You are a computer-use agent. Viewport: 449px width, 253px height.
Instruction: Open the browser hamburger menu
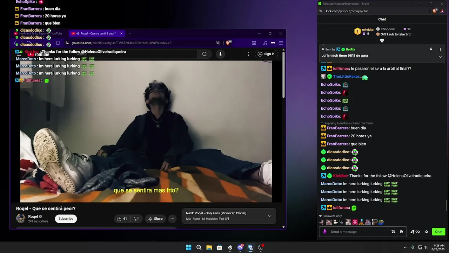tap(281, 43)
